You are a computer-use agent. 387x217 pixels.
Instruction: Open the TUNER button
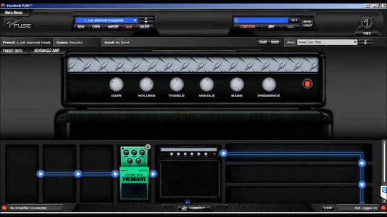366,33
